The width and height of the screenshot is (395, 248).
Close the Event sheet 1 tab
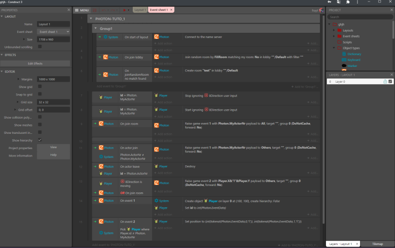point(171,10)
